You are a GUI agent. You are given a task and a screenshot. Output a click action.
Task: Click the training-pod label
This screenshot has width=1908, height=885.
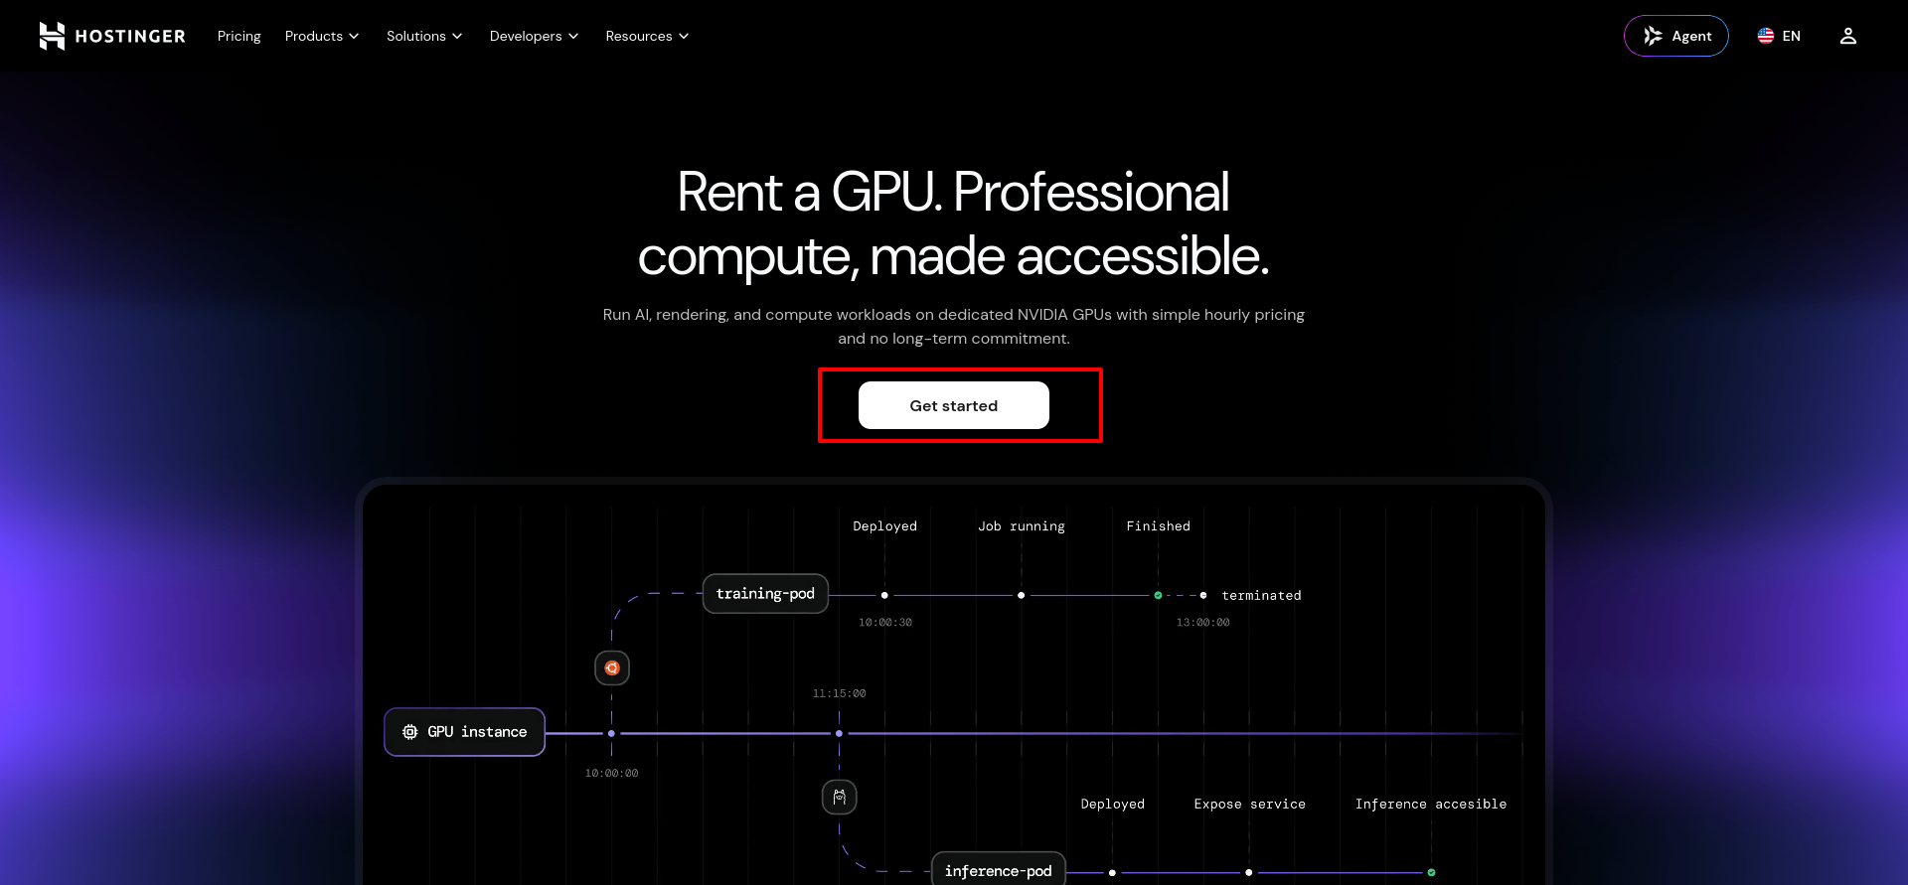[x=765, y=594]
